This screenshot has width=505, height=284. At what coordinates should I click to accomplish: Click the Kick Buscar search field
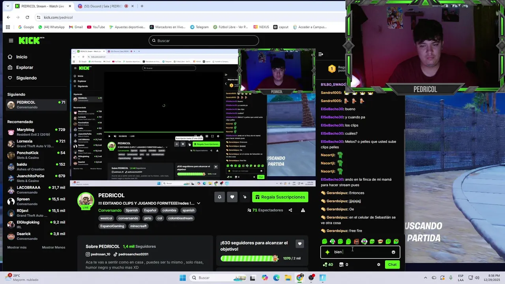click(204, 41)
